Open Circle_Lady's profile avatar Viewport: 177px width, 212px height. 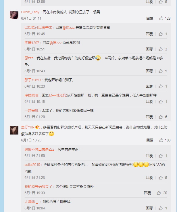tap(14, 15)
